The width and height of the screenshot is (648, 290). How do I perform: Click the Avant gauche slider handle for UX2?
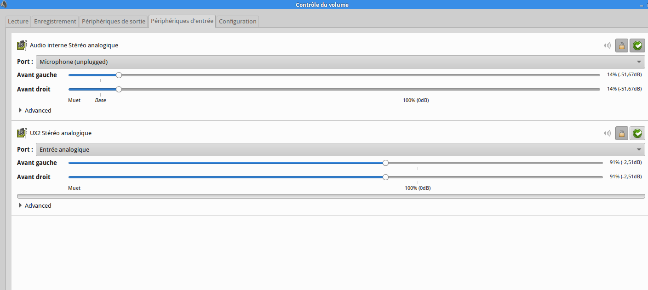click(385, 163)
